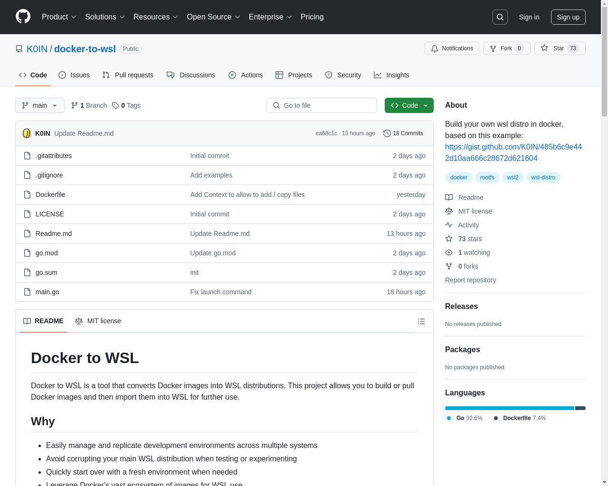608x486 pixels.
Task: Expand the Product menu
Action: [59, 17]
